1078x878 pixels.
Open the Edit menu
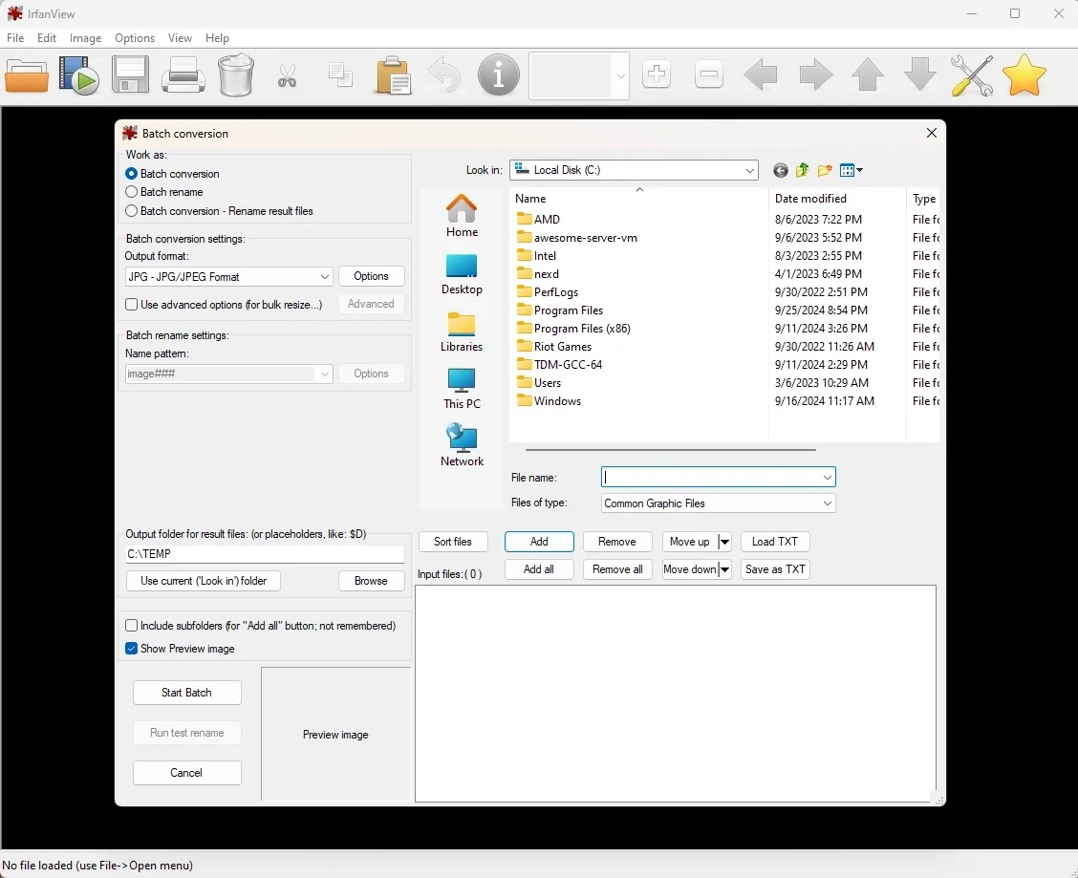pyautogui.click(x=47, y=38)
